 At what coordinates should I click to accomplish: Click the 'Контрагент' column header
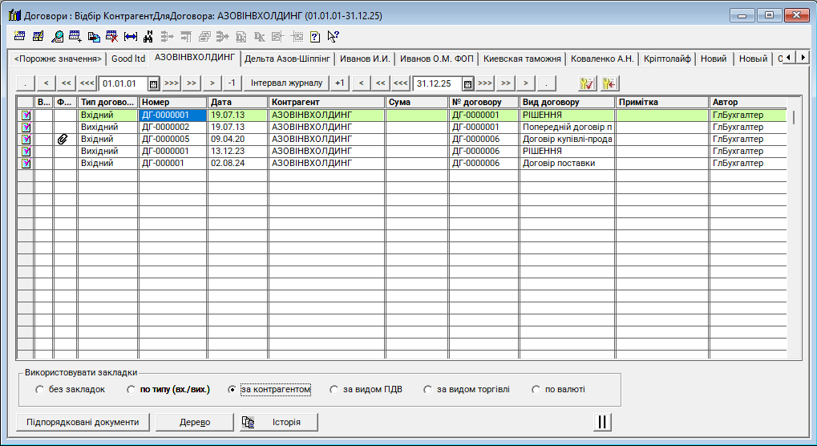[x=326, y=103]
